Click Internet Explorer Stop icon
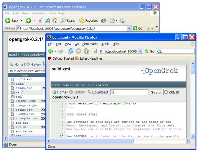Image resolution: width=201 pixels, height=154 pixels. coord(40,21)
